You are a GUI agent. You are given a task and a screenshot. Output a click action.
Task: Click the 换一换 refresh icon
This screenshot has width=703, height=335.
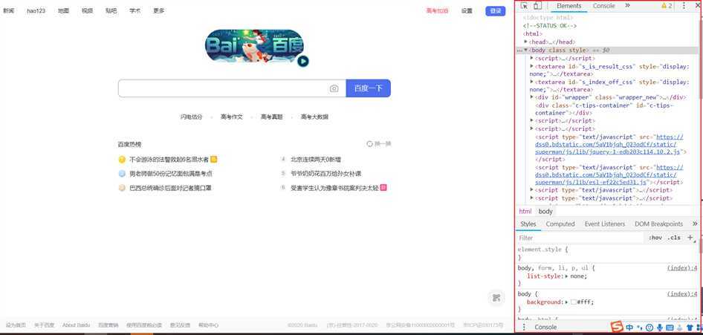369,144
